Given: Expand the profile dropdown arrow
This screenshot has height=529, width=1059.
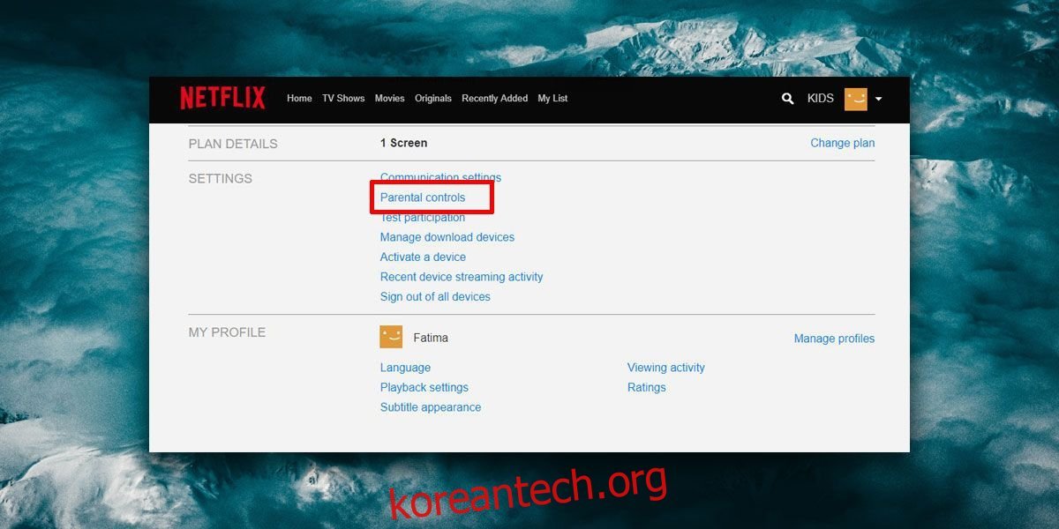Looking at the screenshot, I should (x=878, y=99).
